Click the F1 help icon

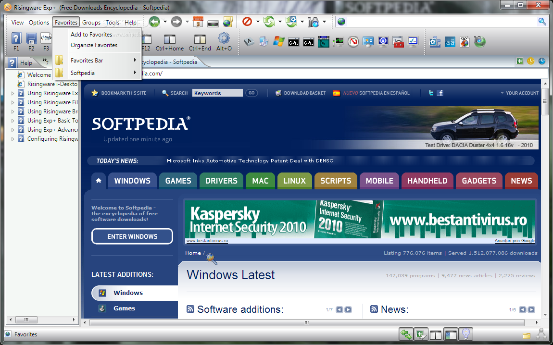(x=16, y=38)
